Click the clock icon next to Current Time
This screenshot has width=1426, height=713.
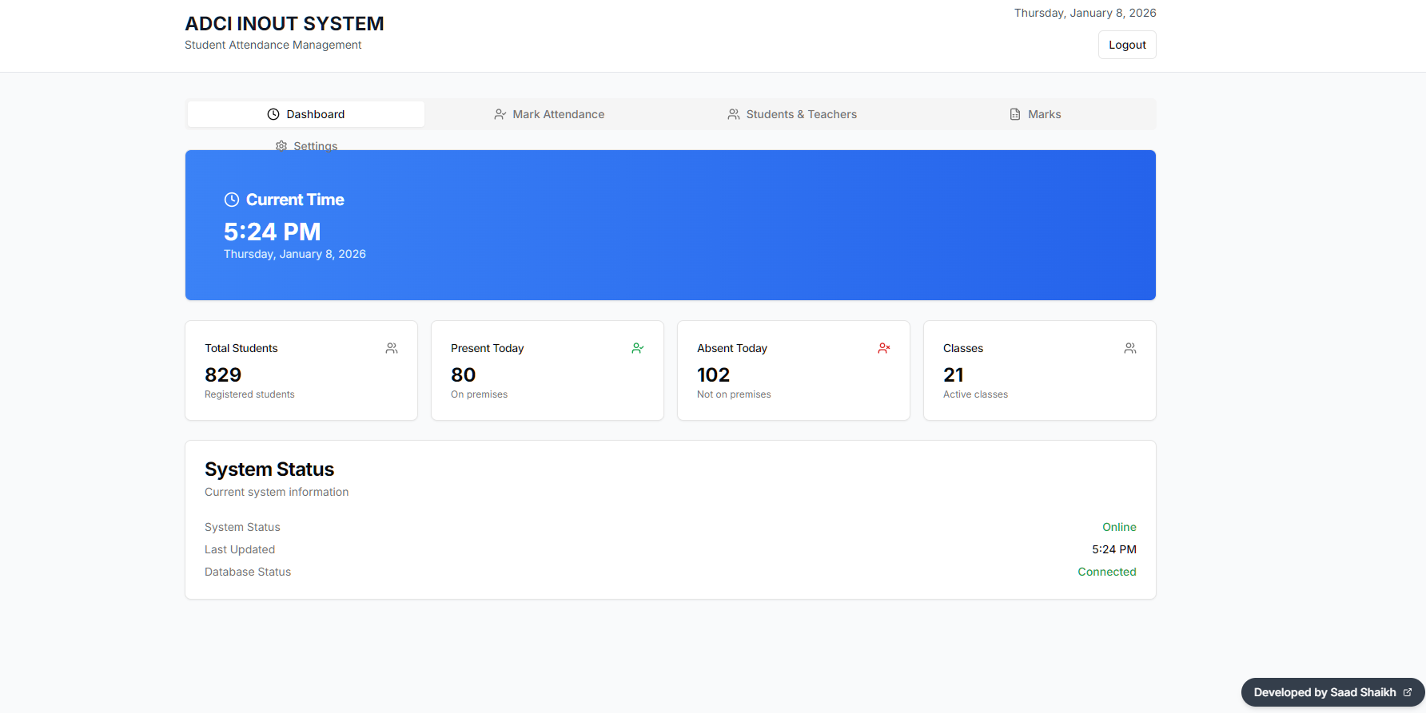232,200
